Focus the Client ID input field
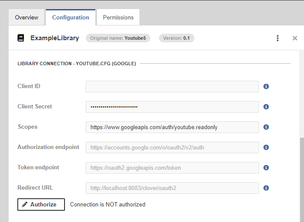 (x=172, y=86)
